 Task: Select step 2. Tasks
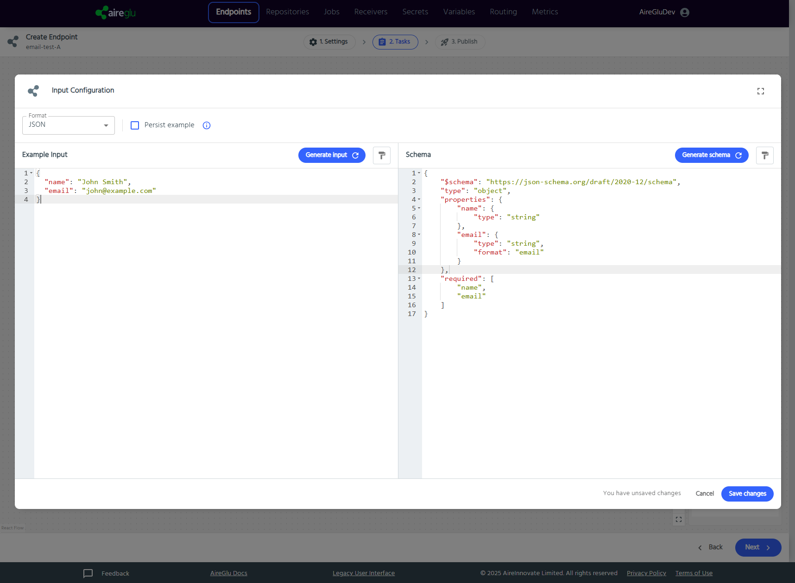[395, 42]
